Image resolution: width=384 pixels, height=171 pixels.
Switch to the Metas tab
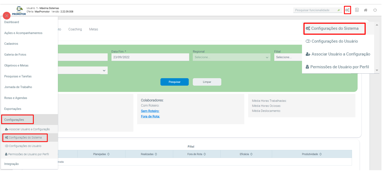[x=93, y=29]
